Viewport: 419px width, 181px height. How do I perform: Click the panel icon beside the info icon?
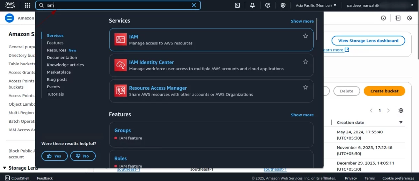coord(398,18)
